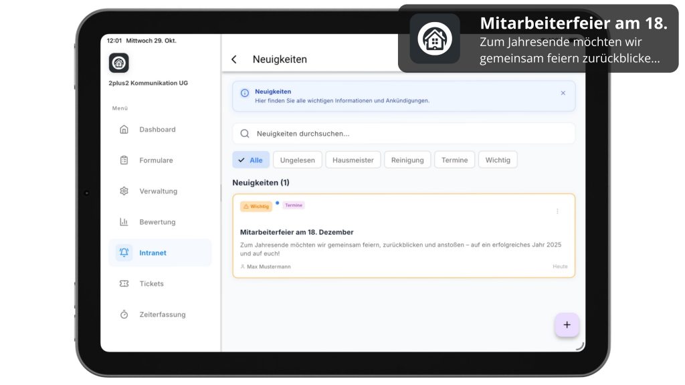Filter news by Reinigung

point(407,160)
